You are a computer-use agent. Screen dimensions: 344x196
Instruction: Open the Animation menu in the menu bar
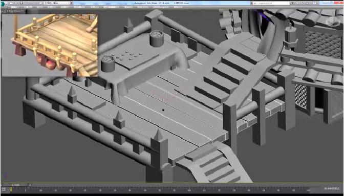(x=95, y=7)
